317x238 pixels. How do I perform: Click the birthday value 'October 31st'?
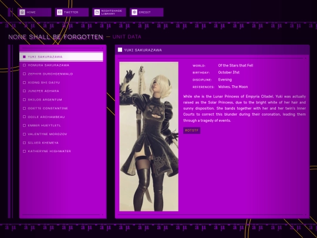point(229,72)
